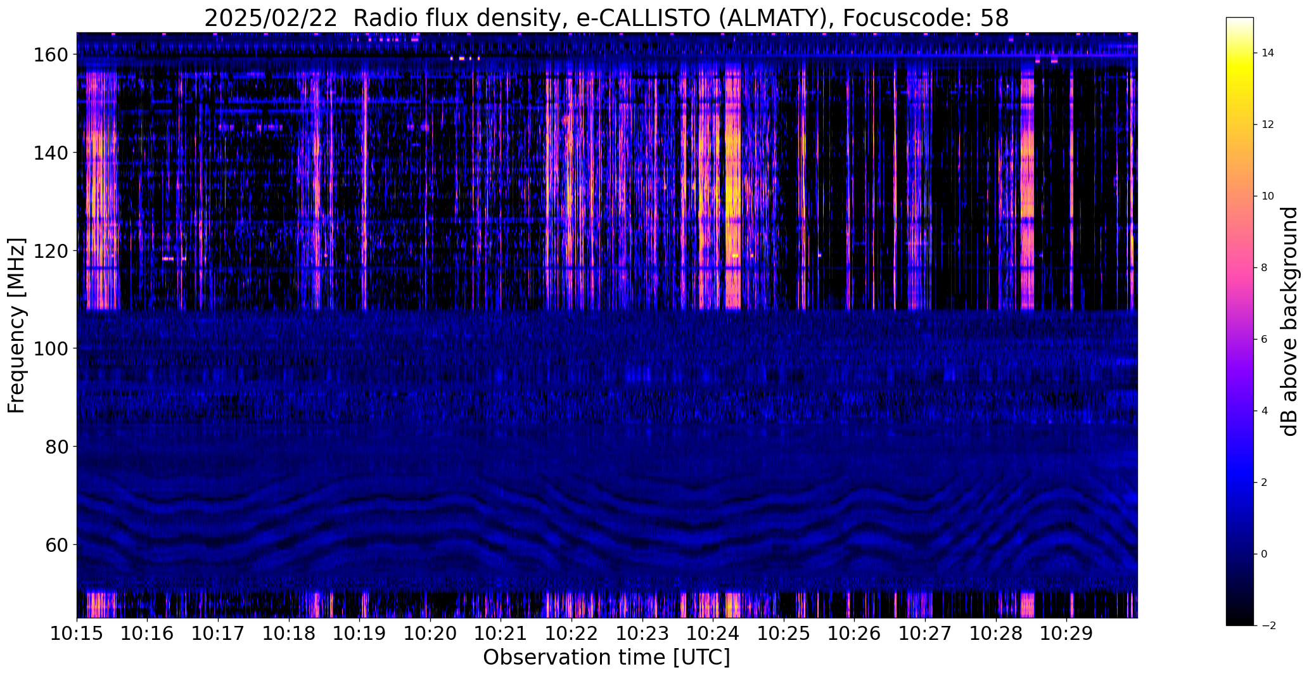1309x676 pixels.
Task: Click the 2 colorbar tick label
Action: 1265,483
